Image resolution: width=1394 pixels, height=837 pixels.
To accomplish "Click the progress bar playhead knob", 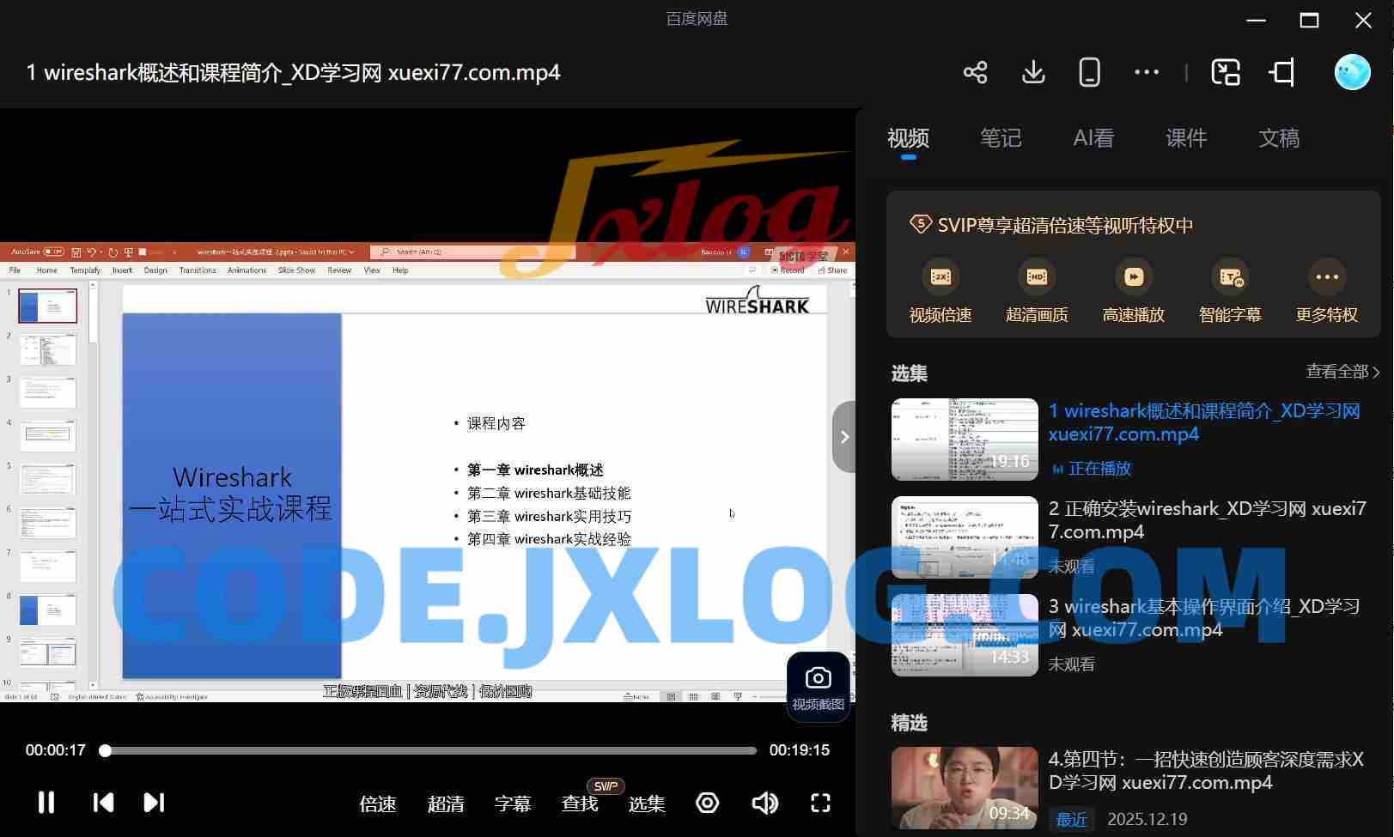I will [105, 750].
